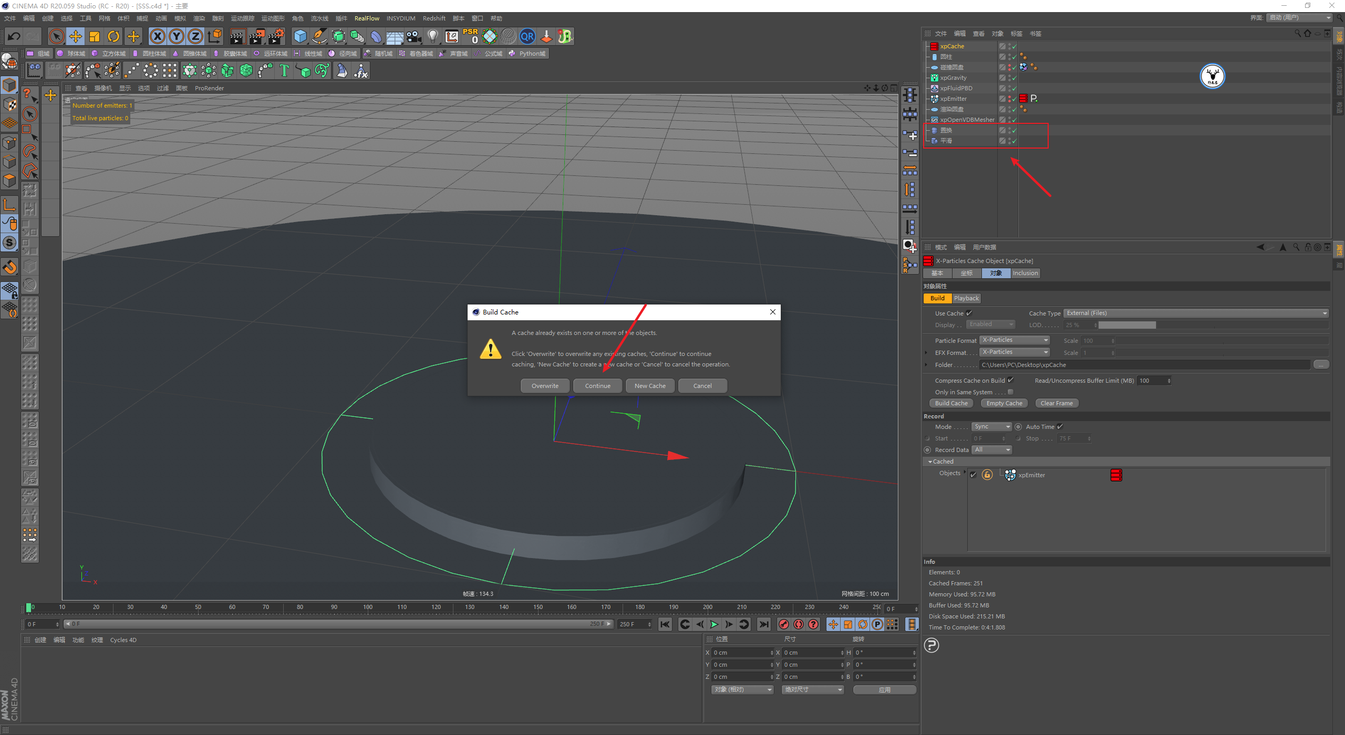This screenshot has width=1345, height=735.
Task: Toggle Compress Cache on Build checkbox
Action: point(1010,380)
